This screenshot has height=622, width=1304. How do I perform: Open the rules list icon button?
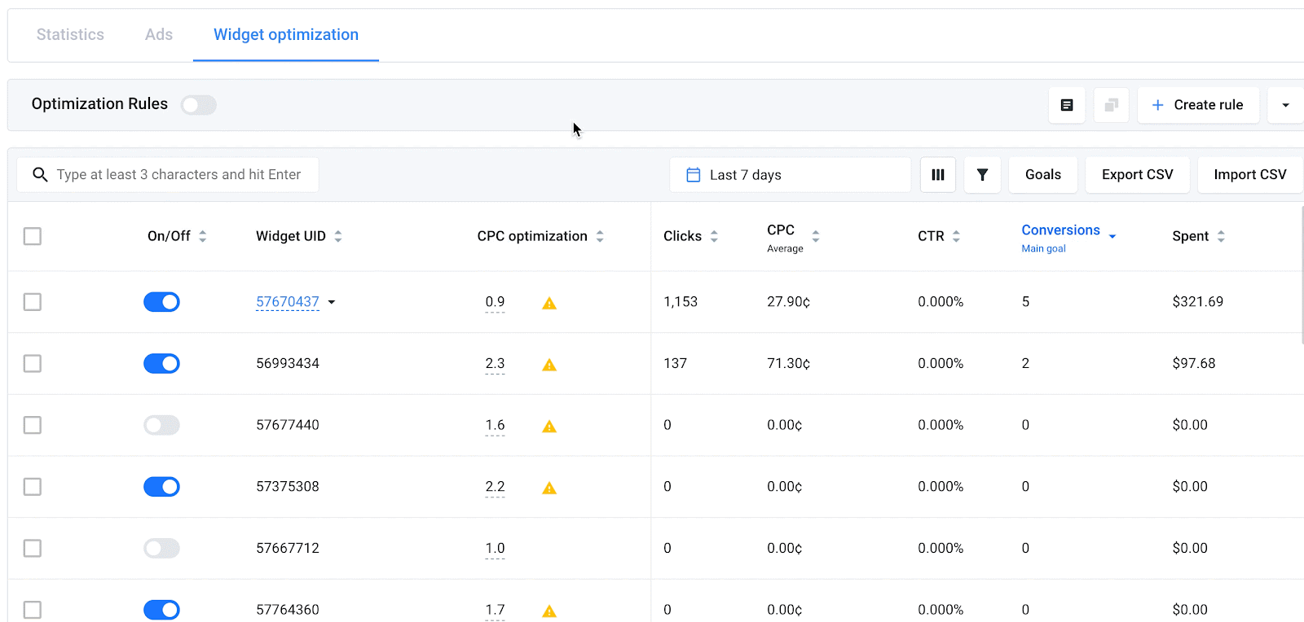tap(1066, 105)
